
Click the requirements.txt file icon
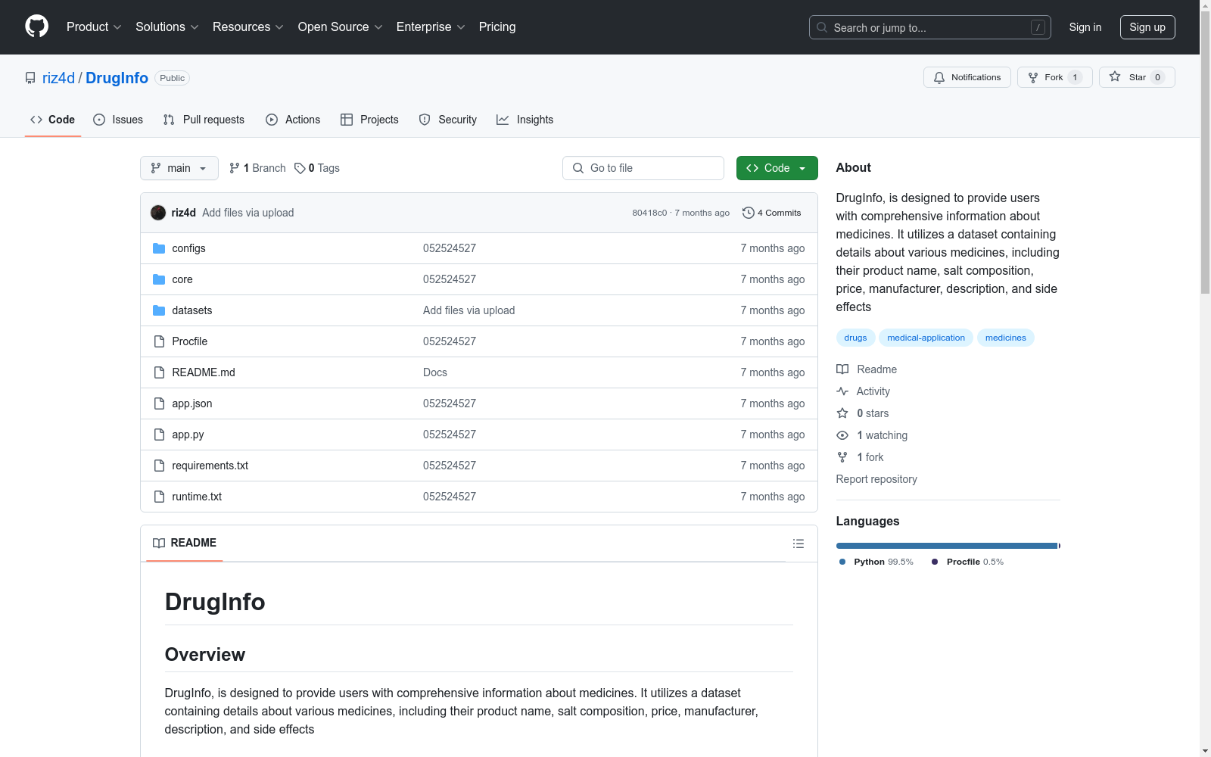[159, 466]
